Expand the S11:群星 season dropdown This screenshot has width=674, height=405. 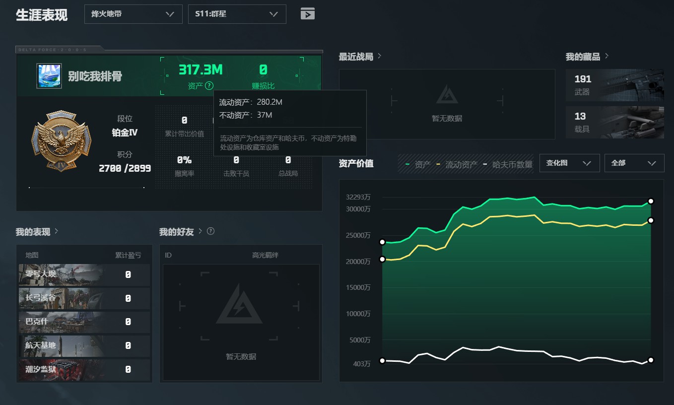pos(237,14)
